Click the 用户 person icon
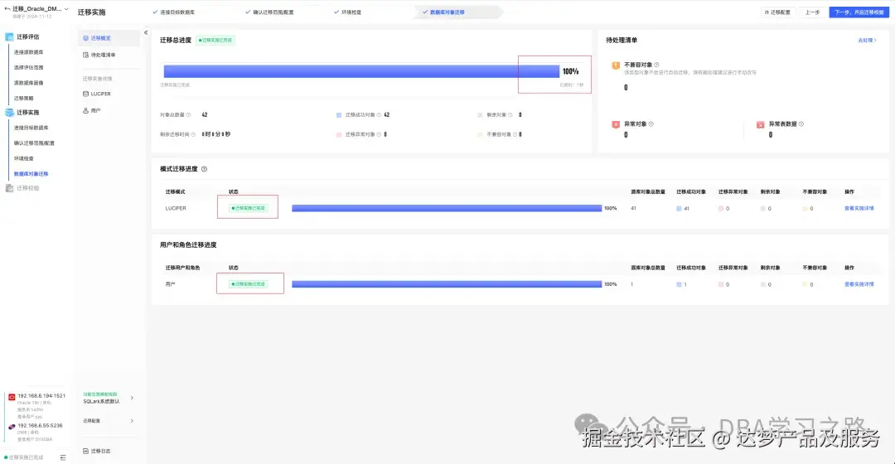895x464 pixels. coord(85,111)
